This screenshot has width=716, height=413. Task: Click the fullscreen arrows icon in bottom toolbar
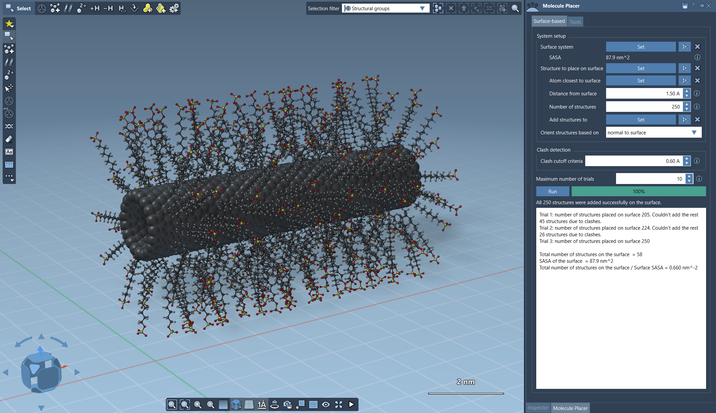tap(338, 404)
